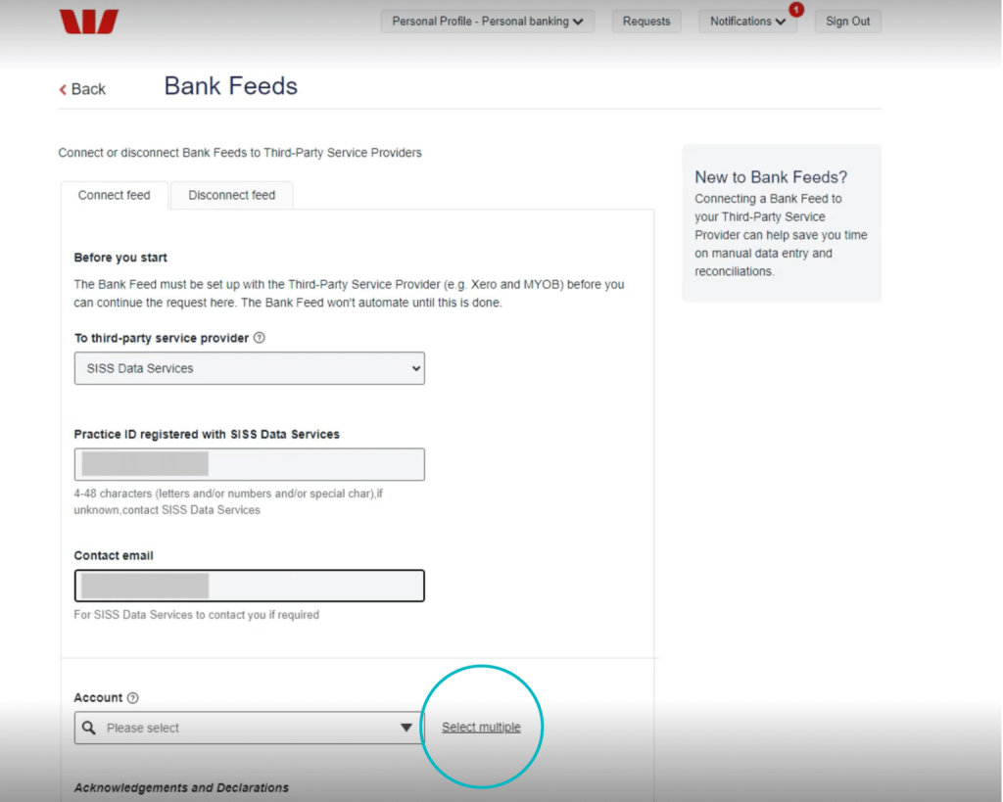Focus the Contact email input field
The height and width of the screenshot is (802, 1003).
tap(250, 586)
